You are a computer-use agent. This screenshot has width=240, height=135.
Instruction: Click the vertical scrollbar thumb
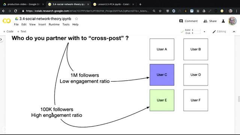tap(239, 99)
